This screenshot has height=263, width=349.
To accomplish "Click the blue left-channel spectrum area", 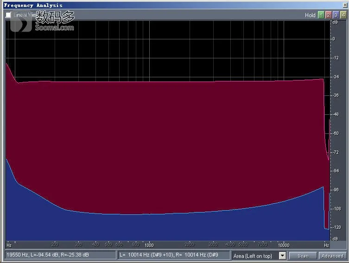I will (167, 228).
